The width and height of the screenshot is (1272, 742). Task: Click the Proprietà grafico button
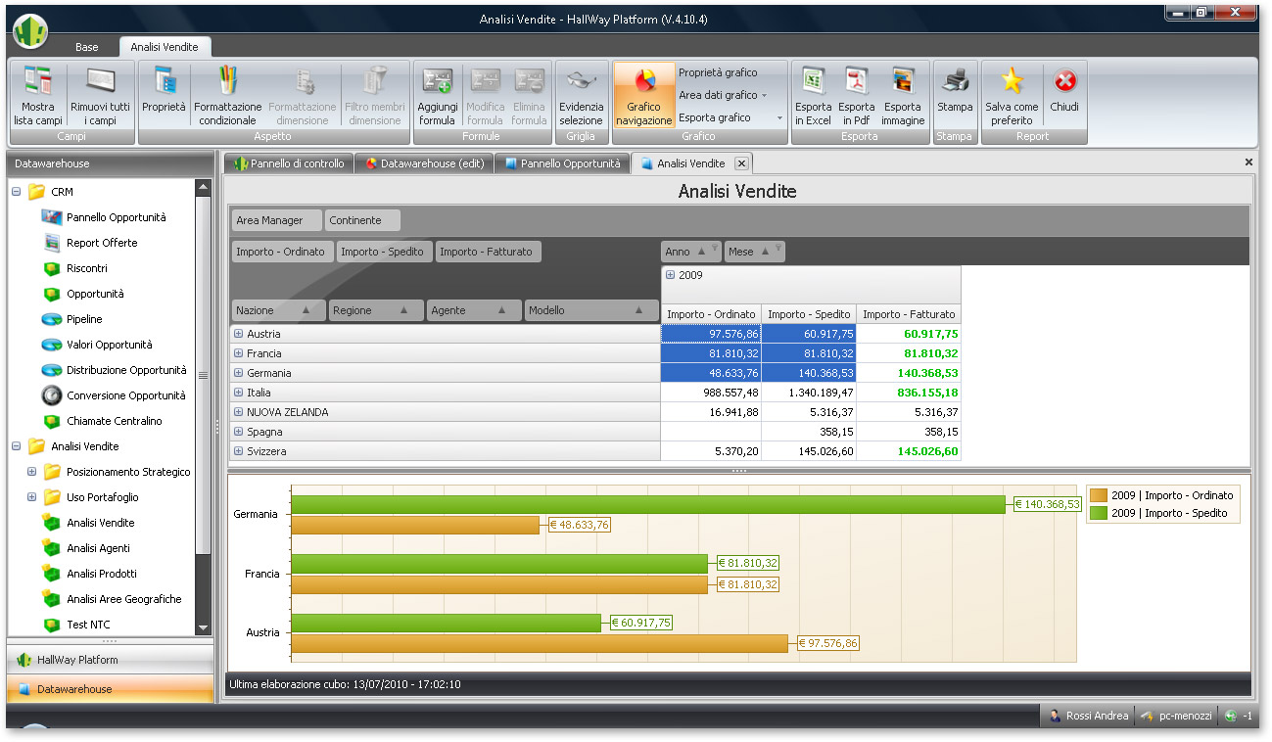[x=718, y=72]
